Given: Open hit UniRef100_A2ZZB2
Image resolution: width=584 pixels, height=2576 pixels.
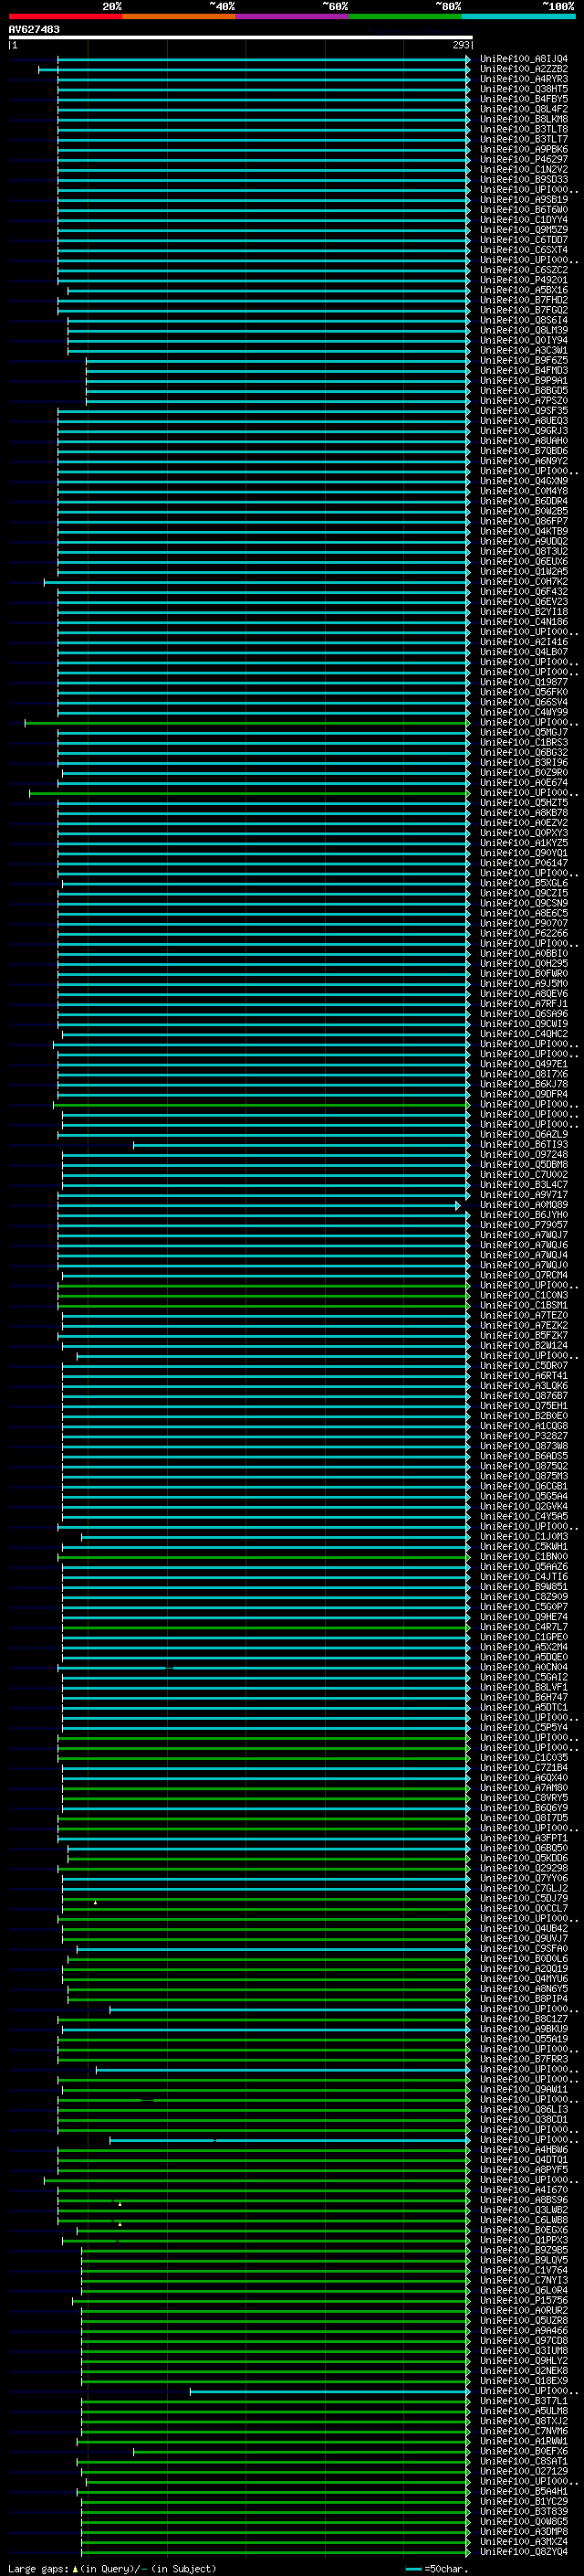Looking at the screenshot, I should coord(523,69).
